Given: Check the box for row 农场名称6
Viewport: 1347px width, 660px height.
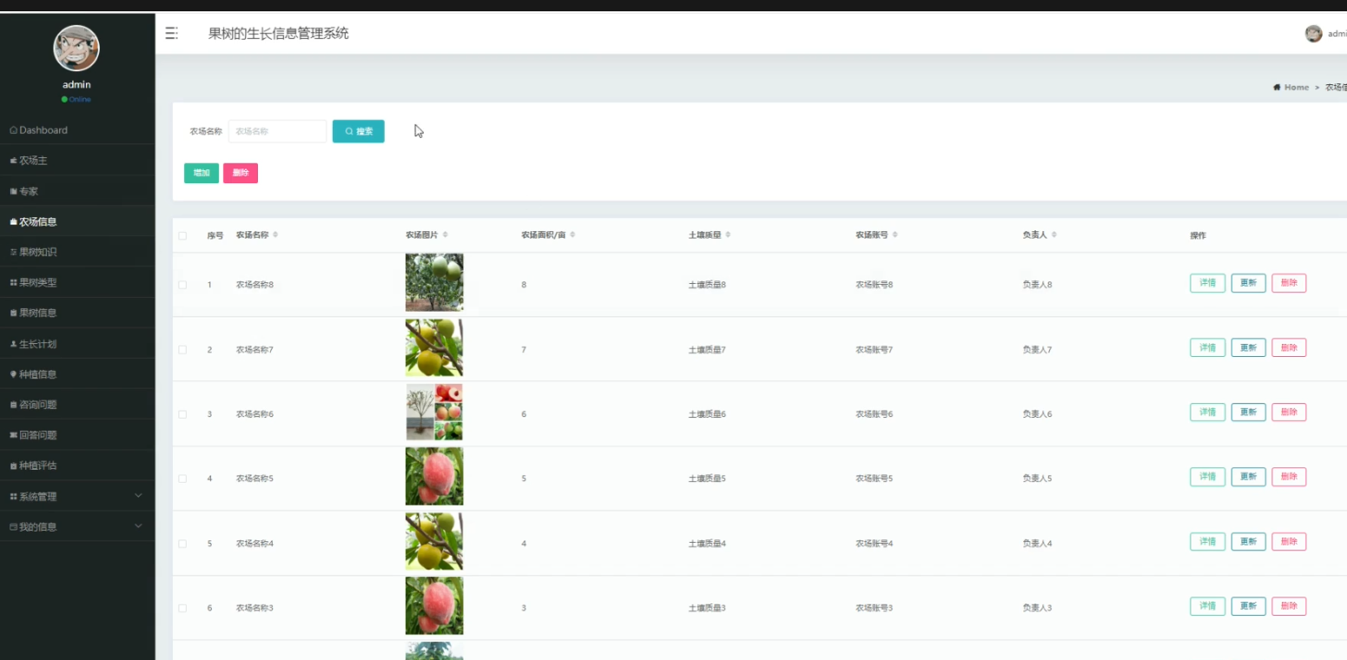Looking at the screenshot, I should click(182, 414).
